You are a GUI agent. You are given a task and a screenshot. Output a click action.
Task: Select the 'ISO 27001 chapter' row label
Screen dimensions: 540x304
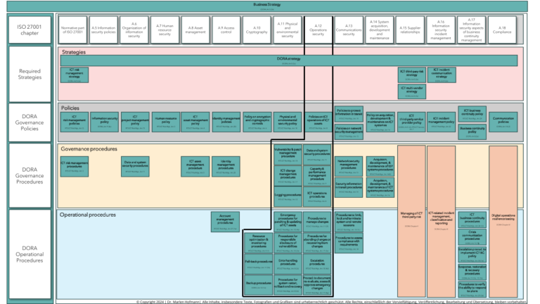pyautogui.click(x=30, y=30)
